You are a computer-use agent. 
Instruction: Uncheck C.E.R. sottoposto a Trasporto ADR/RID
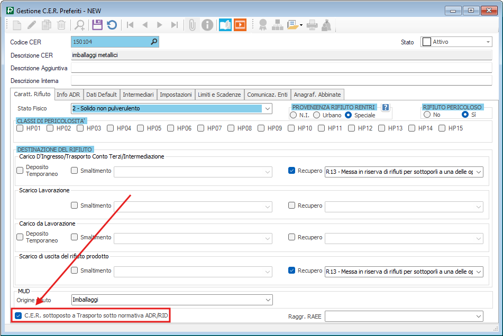pyautogui.click(x=19, y=316)
